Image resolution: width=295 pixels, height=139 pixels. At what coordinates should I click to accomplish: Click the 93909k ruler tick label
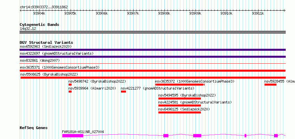click(196, 13)
